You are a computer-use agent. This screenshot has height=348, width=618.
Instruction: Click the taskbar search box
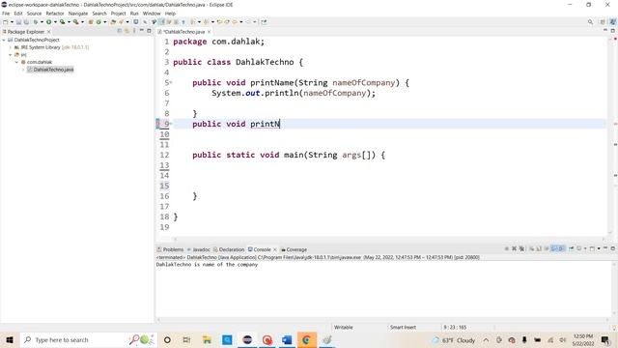point(88,339)
